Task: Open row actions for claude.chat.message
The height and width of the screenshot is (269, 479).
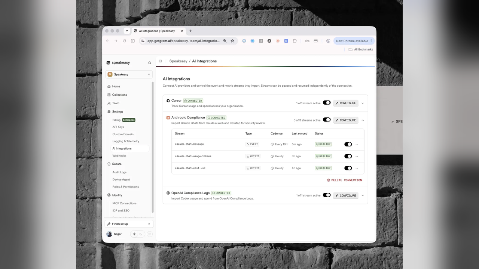Action: (357, 144)
